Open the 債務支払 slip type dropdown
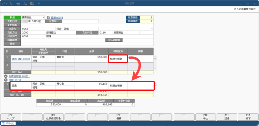Viewport: 259px width, 126px height. [x=43, y=17]
